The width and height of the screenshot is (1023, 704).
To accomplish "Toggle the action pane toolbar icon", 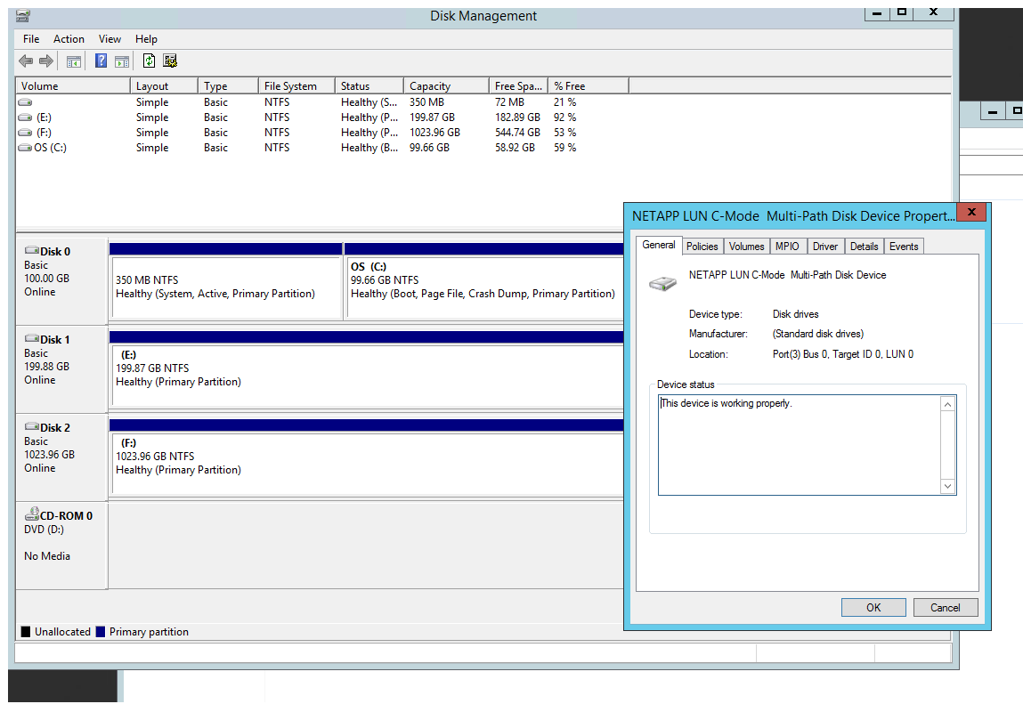I will click(x=121, y=61).
